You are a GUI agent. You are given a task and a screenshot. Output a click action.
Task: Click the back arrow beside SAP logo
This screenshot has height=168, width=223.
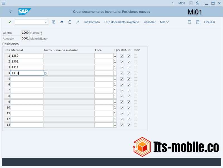tap(11, 12)
